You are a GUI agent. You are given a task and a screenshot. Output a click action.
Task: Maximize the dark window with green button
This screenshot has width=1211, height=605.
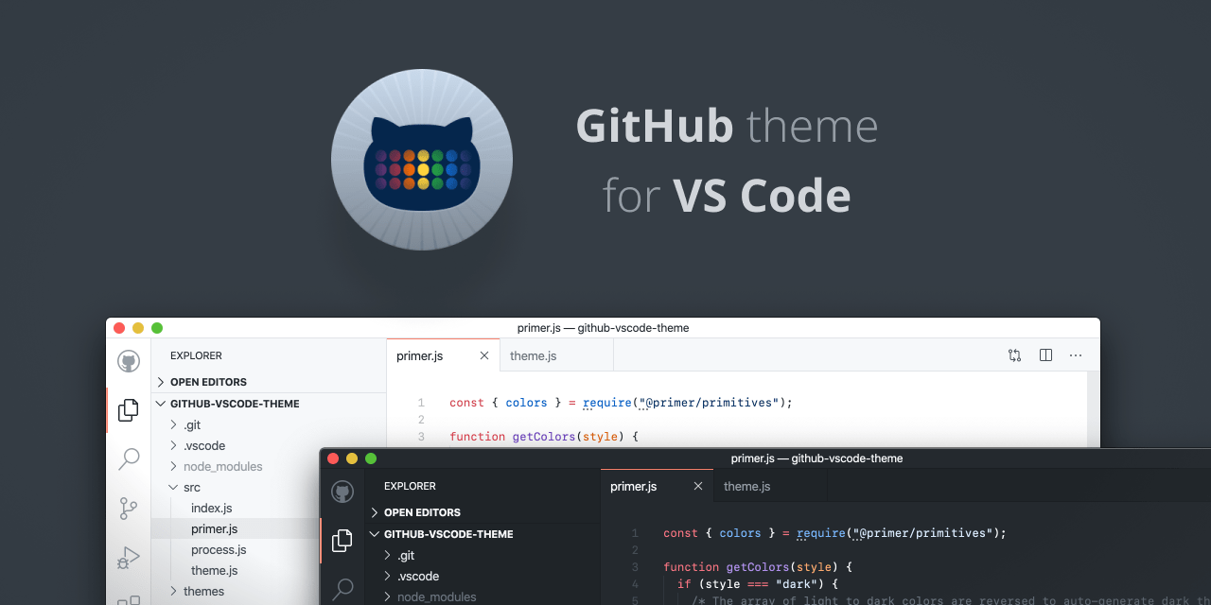371,458
